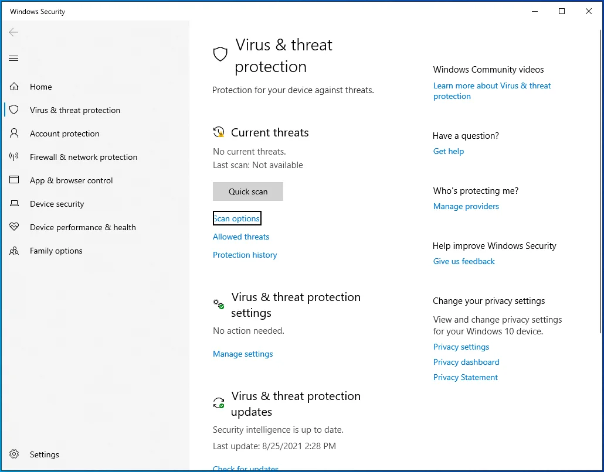
Task: Click the Settings gear icon
Action: point(14,454)
